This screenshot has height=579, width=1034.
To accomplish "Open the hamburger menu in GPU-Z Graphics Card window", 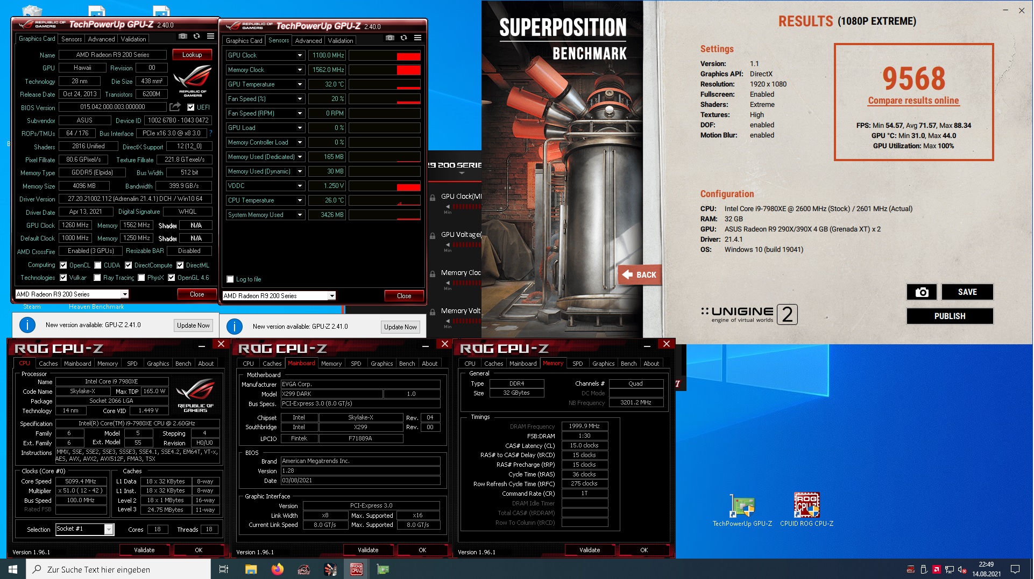I will (210, 37).
